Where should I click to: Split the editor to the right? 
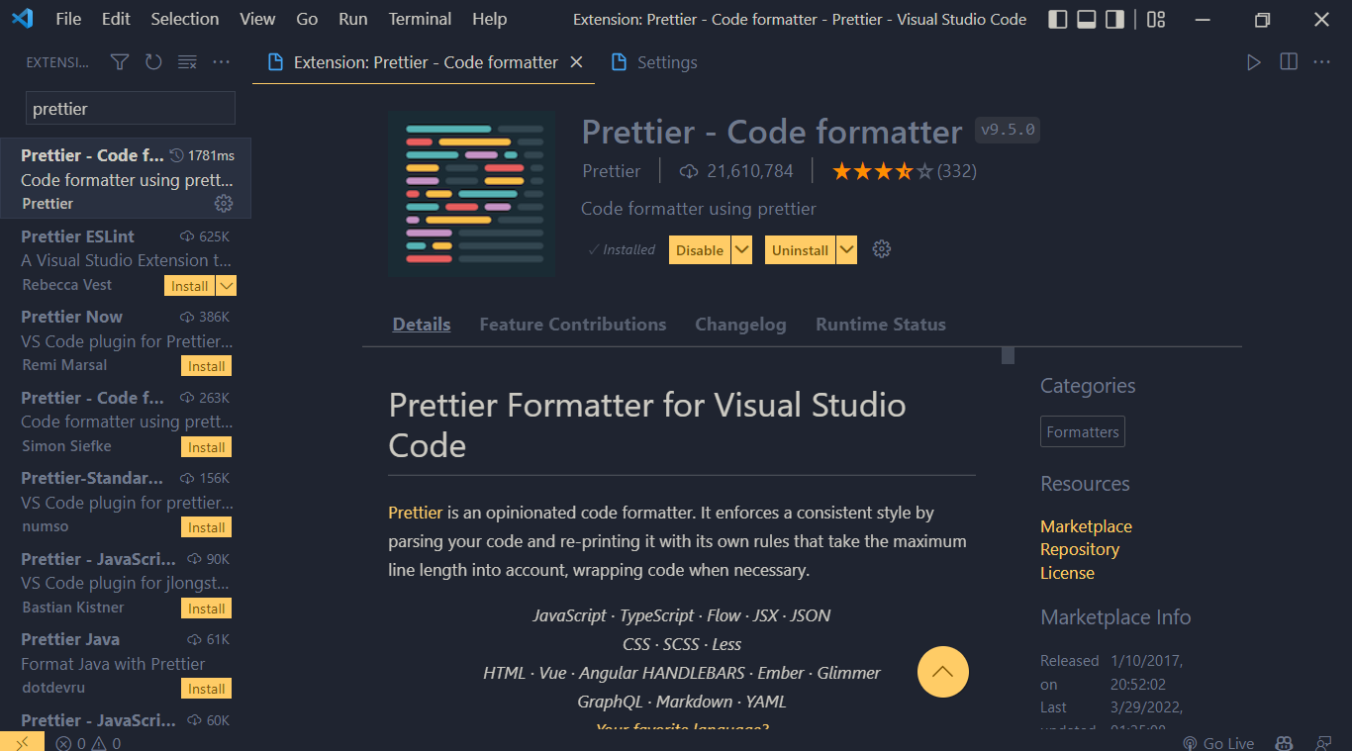click(x=1289, y=62)
